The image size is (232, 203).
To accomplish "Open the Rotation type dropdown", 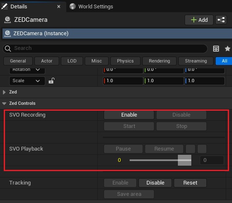I will [27, 70].
